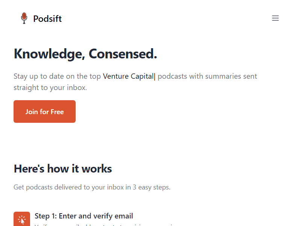Click the Podsift microphone logo icon
The height and width of the screenshot is (226, 301).
pyautogui.click(x=24, y=18)
